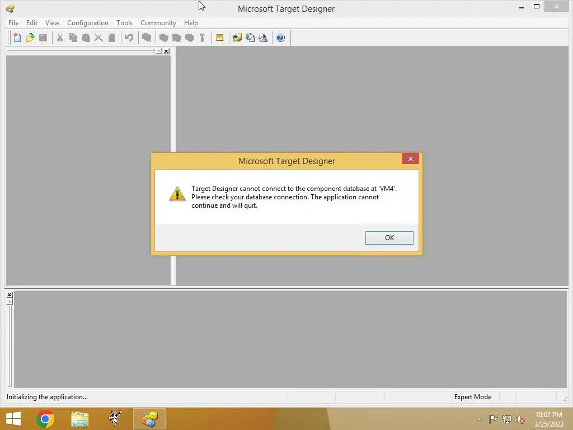Open the View menu

tap(52, 22)
